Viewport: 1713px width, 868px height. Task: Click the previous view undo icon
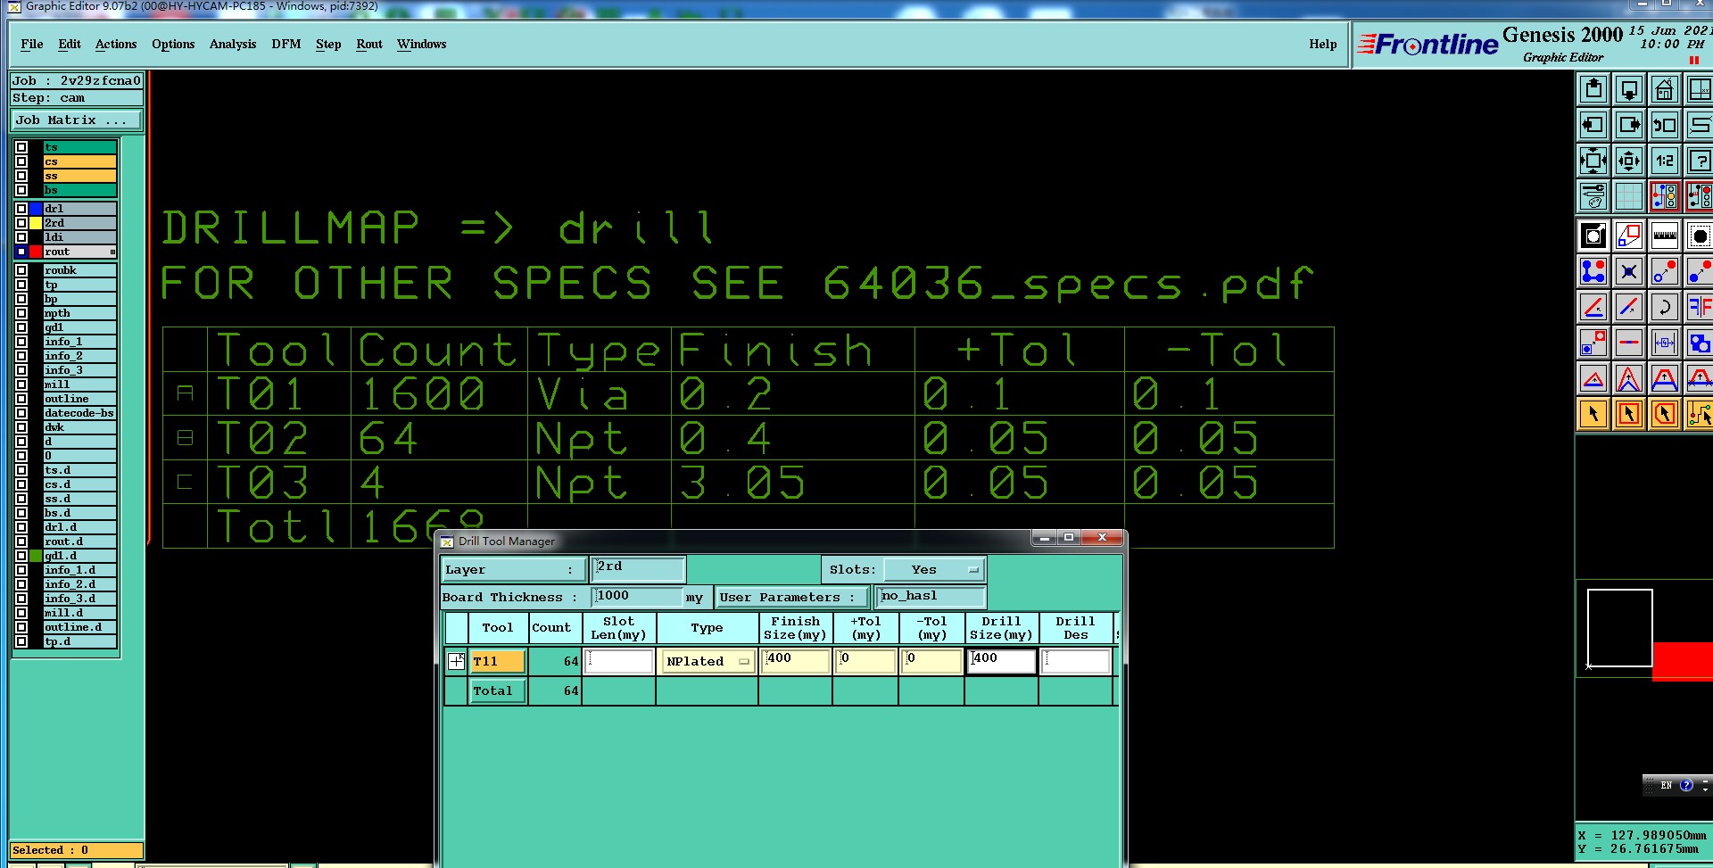tap(1664, 126)
